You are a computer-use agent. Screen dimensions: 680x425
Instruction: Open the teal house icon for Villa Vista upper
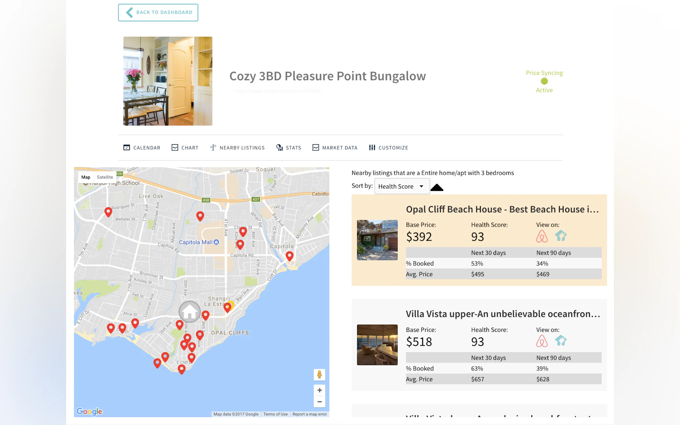point(561,341)
